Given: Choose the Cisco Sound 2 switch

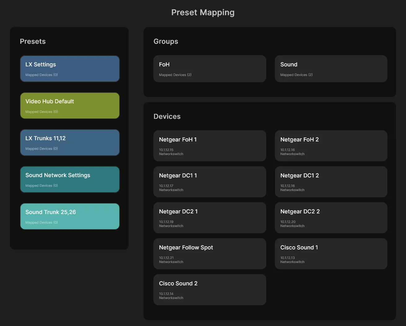Looking at the screenshot, I should tap(210, 289).
